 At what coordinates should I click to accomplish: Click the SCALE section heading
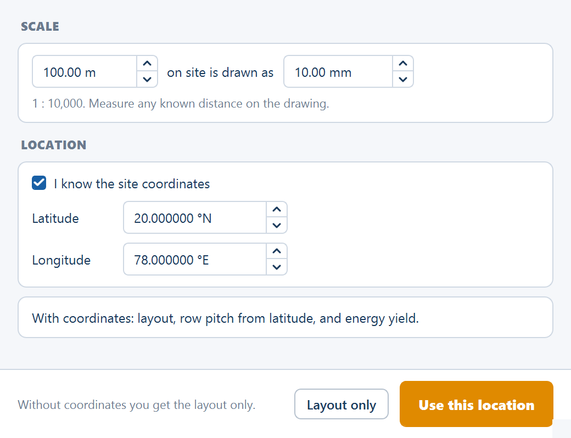click(x=40, y=26)
